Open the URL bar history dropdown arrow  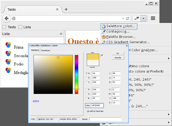[x=123, y=18]
